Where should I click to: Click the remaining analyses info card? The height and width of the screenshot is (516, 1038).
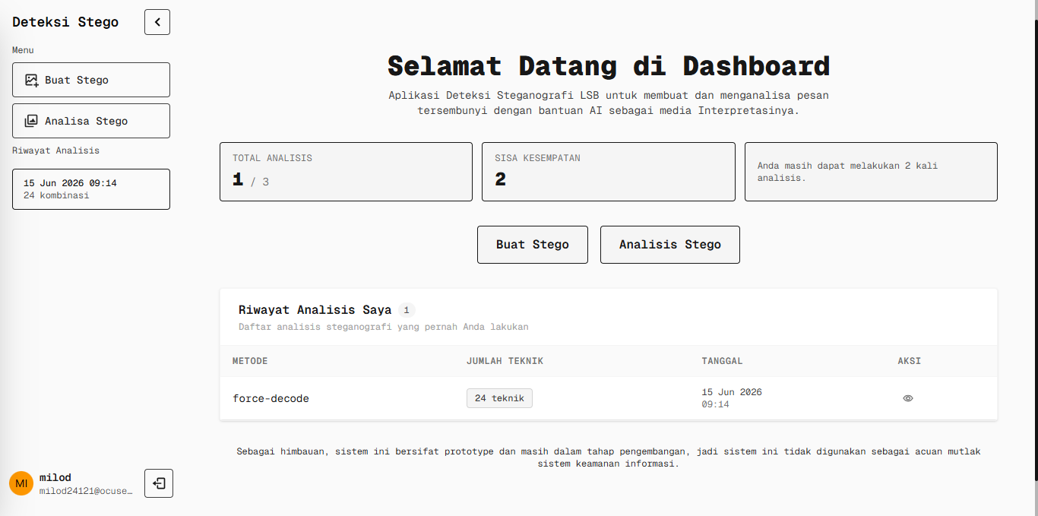click(x=871, y=172)
